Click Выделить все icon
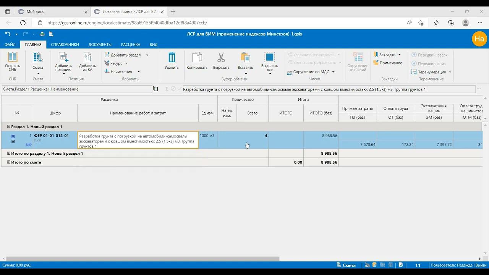Screen dimensions: 489x275 click(x=270, y=58)
